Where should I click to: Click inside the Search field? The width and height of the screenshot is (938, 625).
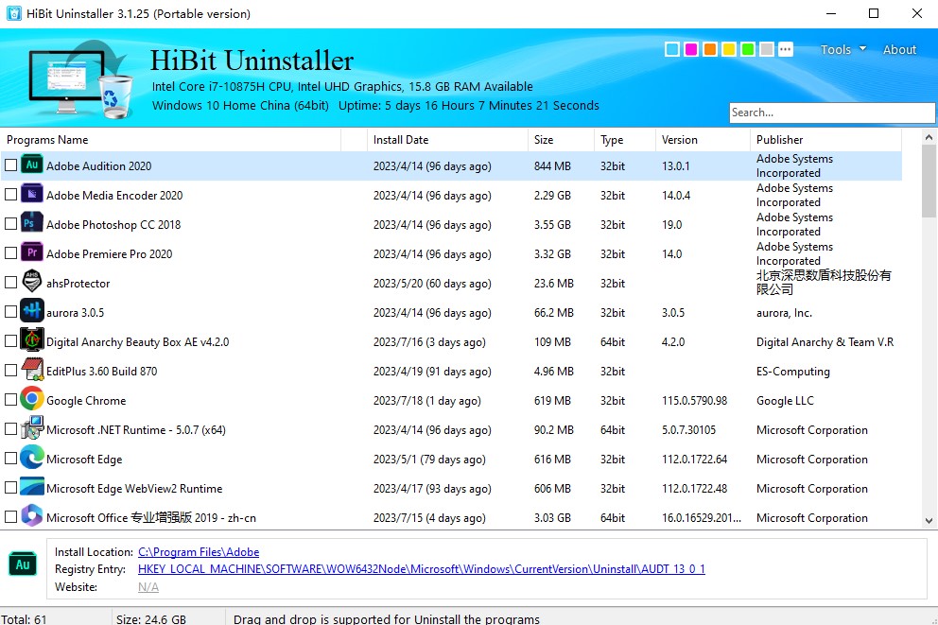coord(830,112)
